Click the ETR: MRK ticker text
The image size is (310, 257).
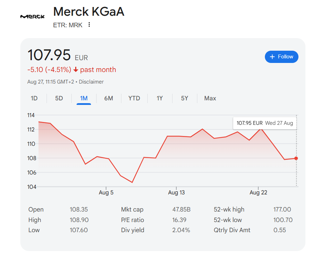coord(68,25)
